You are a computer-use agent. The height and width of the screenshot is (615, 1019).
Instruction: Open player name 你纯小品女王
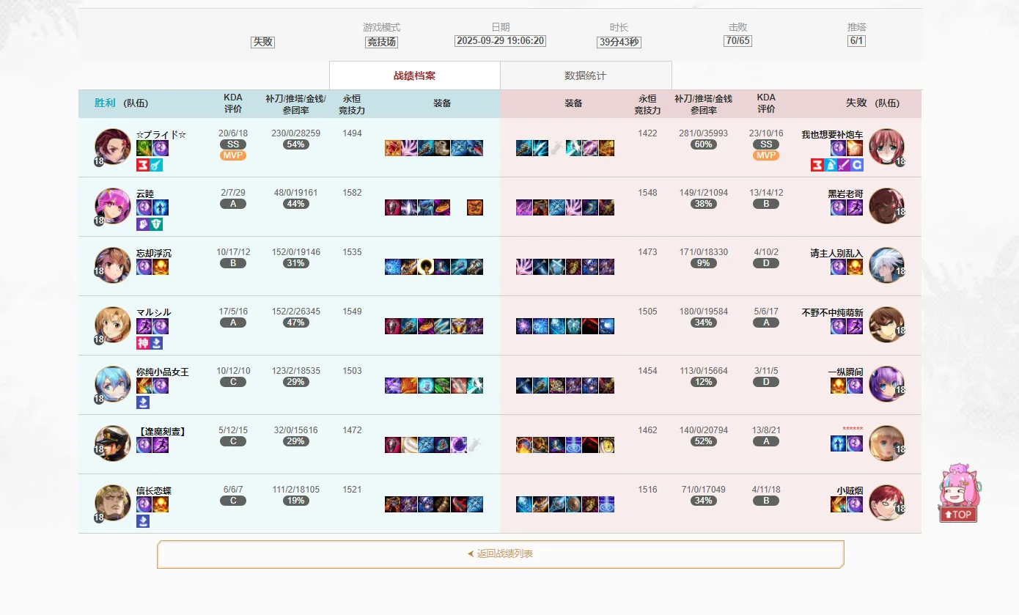click(163, 372)
